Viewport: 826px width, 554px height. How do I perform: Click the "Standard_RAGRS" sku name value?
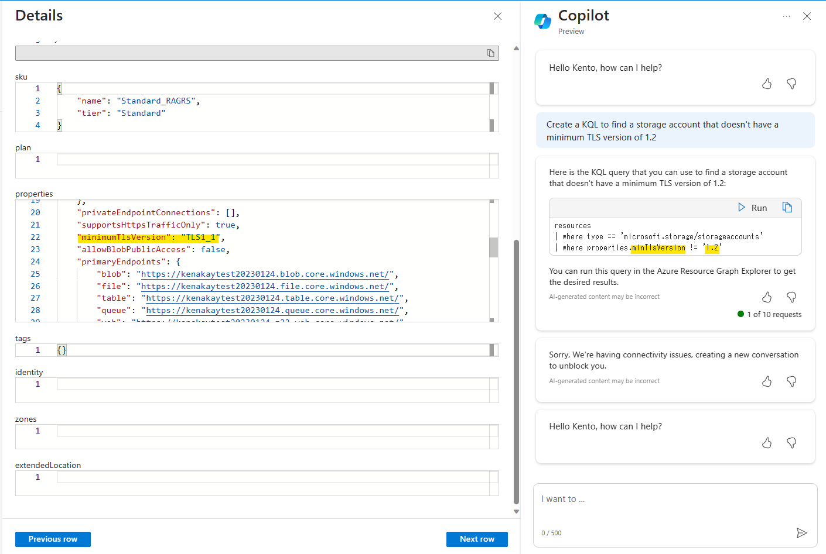[156, 101]
